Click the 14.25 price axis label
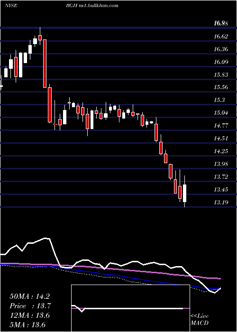237x332 pixels. click(221, 151)
